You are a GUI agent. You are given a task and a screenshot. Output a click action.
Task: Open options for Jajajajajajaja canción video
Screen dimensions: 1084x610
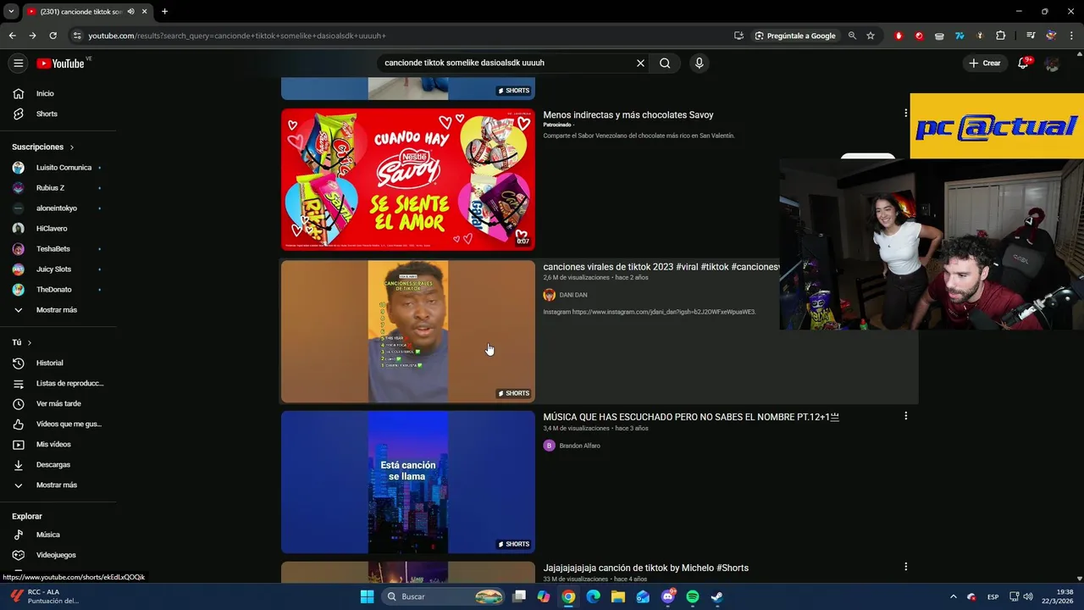click(905, 566)
